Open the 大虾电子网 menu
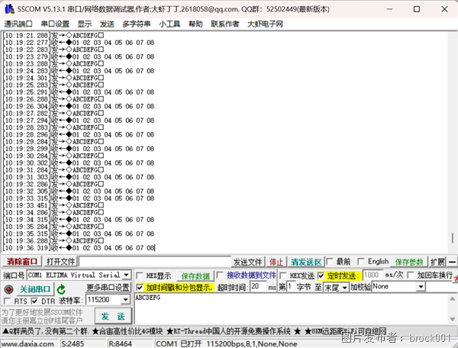Image resolution: width=458 pixels, height=348 pixels. pyautogui.click(x=265, y=24)
